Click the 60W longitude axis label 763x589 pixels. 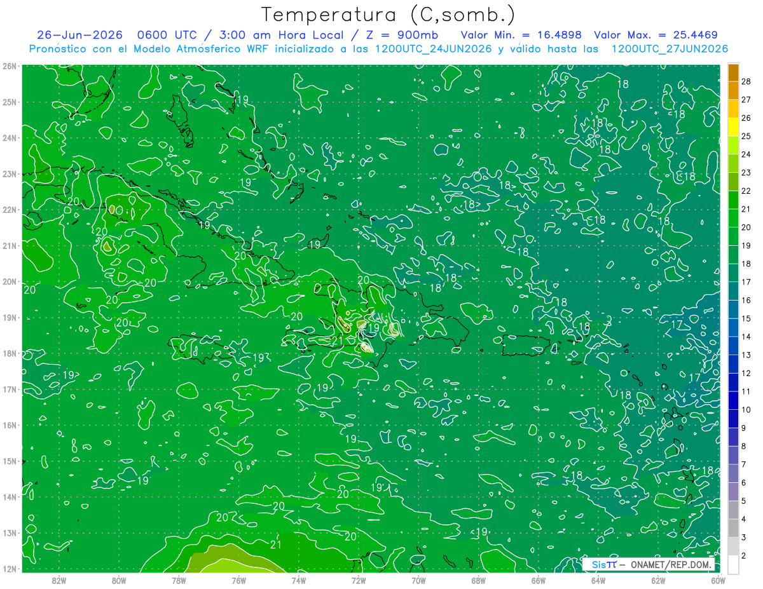718,580
